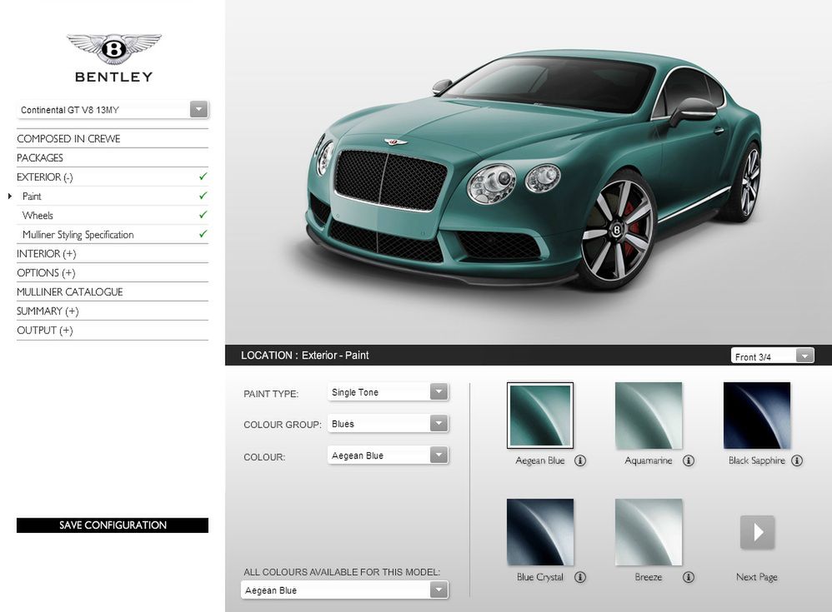Click the Blue Crystal swatch label
The image size is (832, 612).
[x=540, y=577]
